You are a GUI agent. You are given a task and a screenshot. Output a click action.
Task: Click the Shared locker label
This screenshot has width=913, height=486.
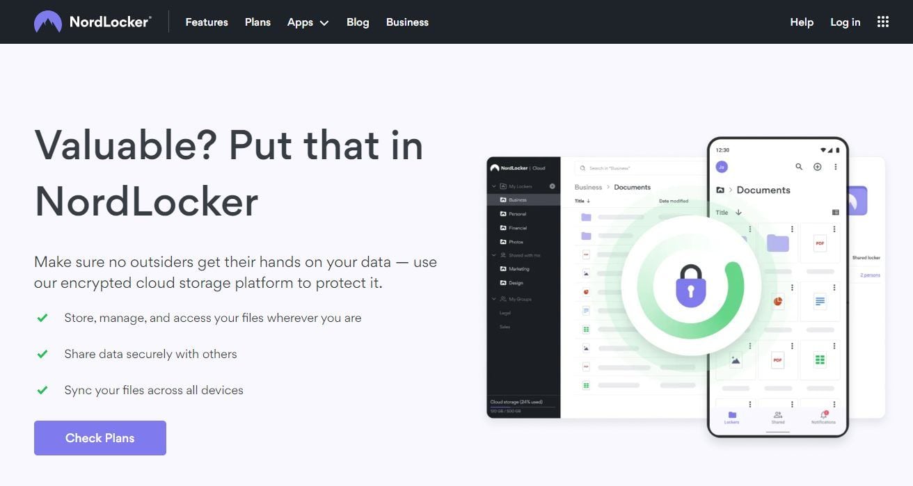point(866,258)
